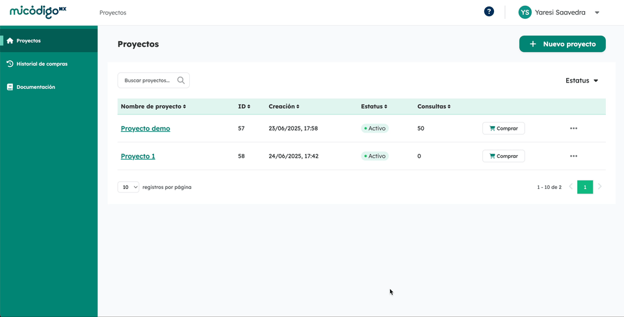The image size is (624, 317).
Task: Open the registros por página selector
Action: [x=128, y=187]
